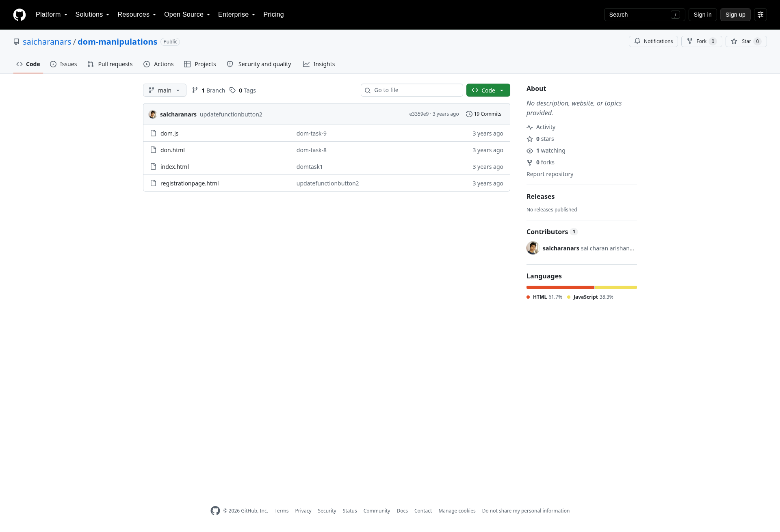Click the branch icon next to 1 Branch

coord(195,90)
